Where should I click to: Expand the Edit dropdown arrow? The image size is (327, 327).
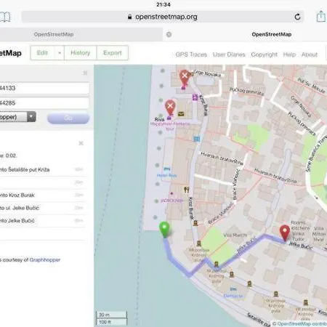pos(60,52)
